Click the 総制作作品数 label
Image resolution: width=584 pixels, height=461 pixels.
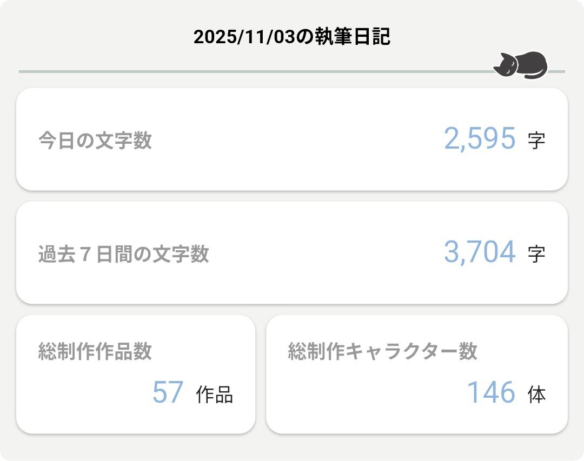95,352
